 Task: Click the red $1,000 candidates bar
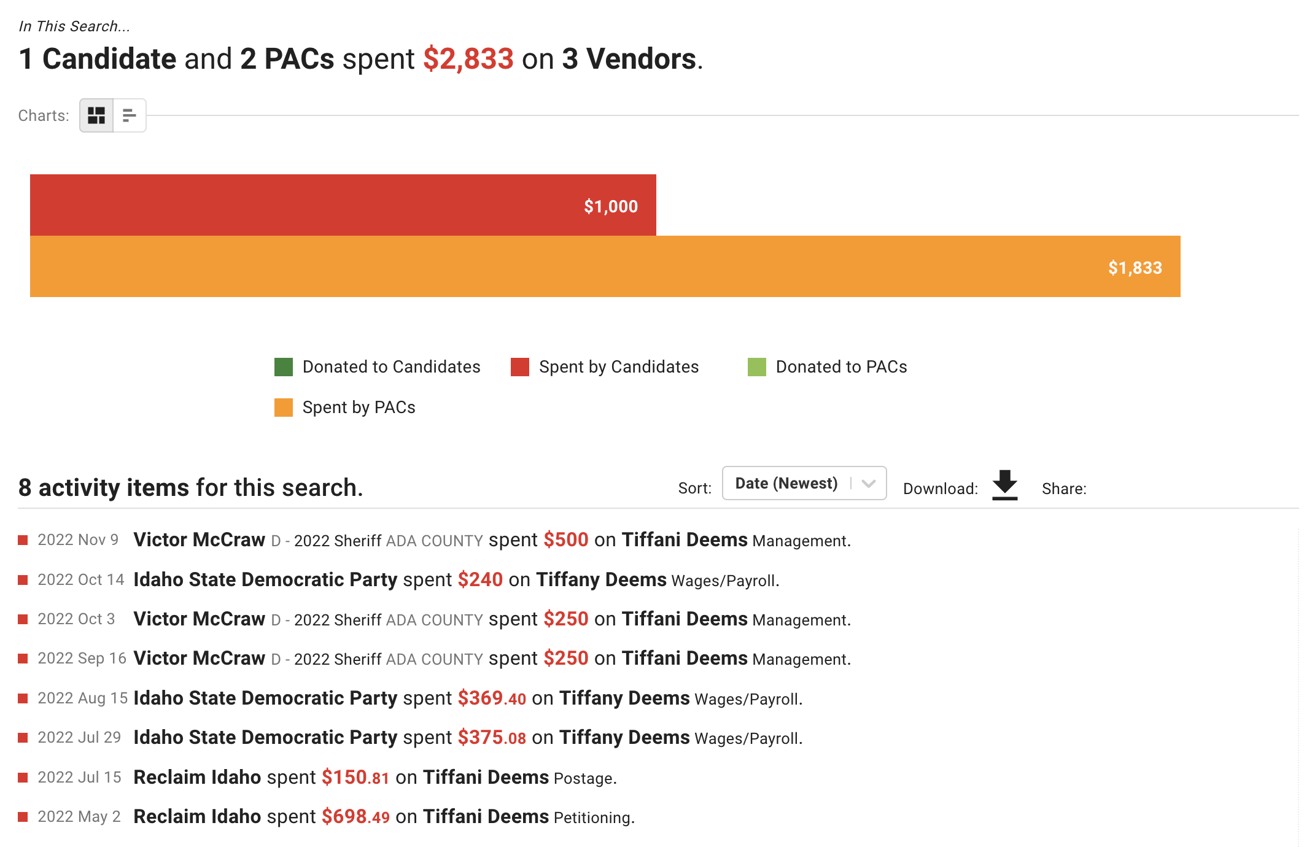click(343, 205)
